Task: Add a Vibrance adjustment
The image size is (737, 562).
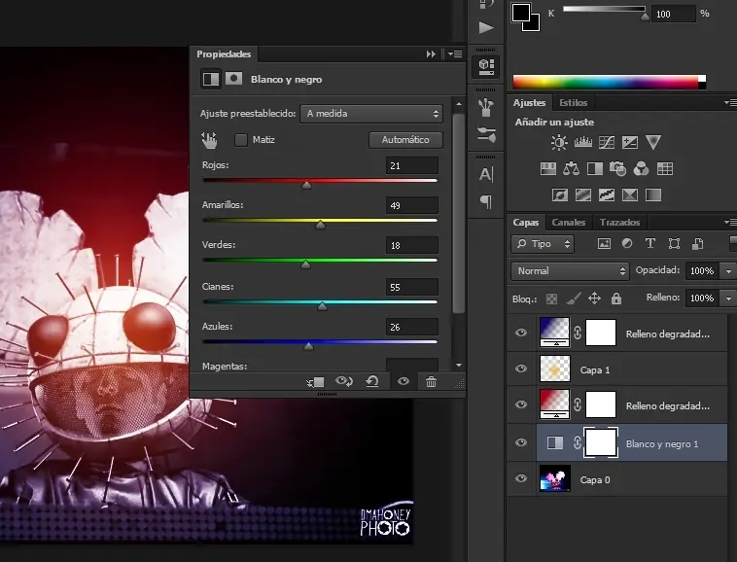Action: coord(653,142)
